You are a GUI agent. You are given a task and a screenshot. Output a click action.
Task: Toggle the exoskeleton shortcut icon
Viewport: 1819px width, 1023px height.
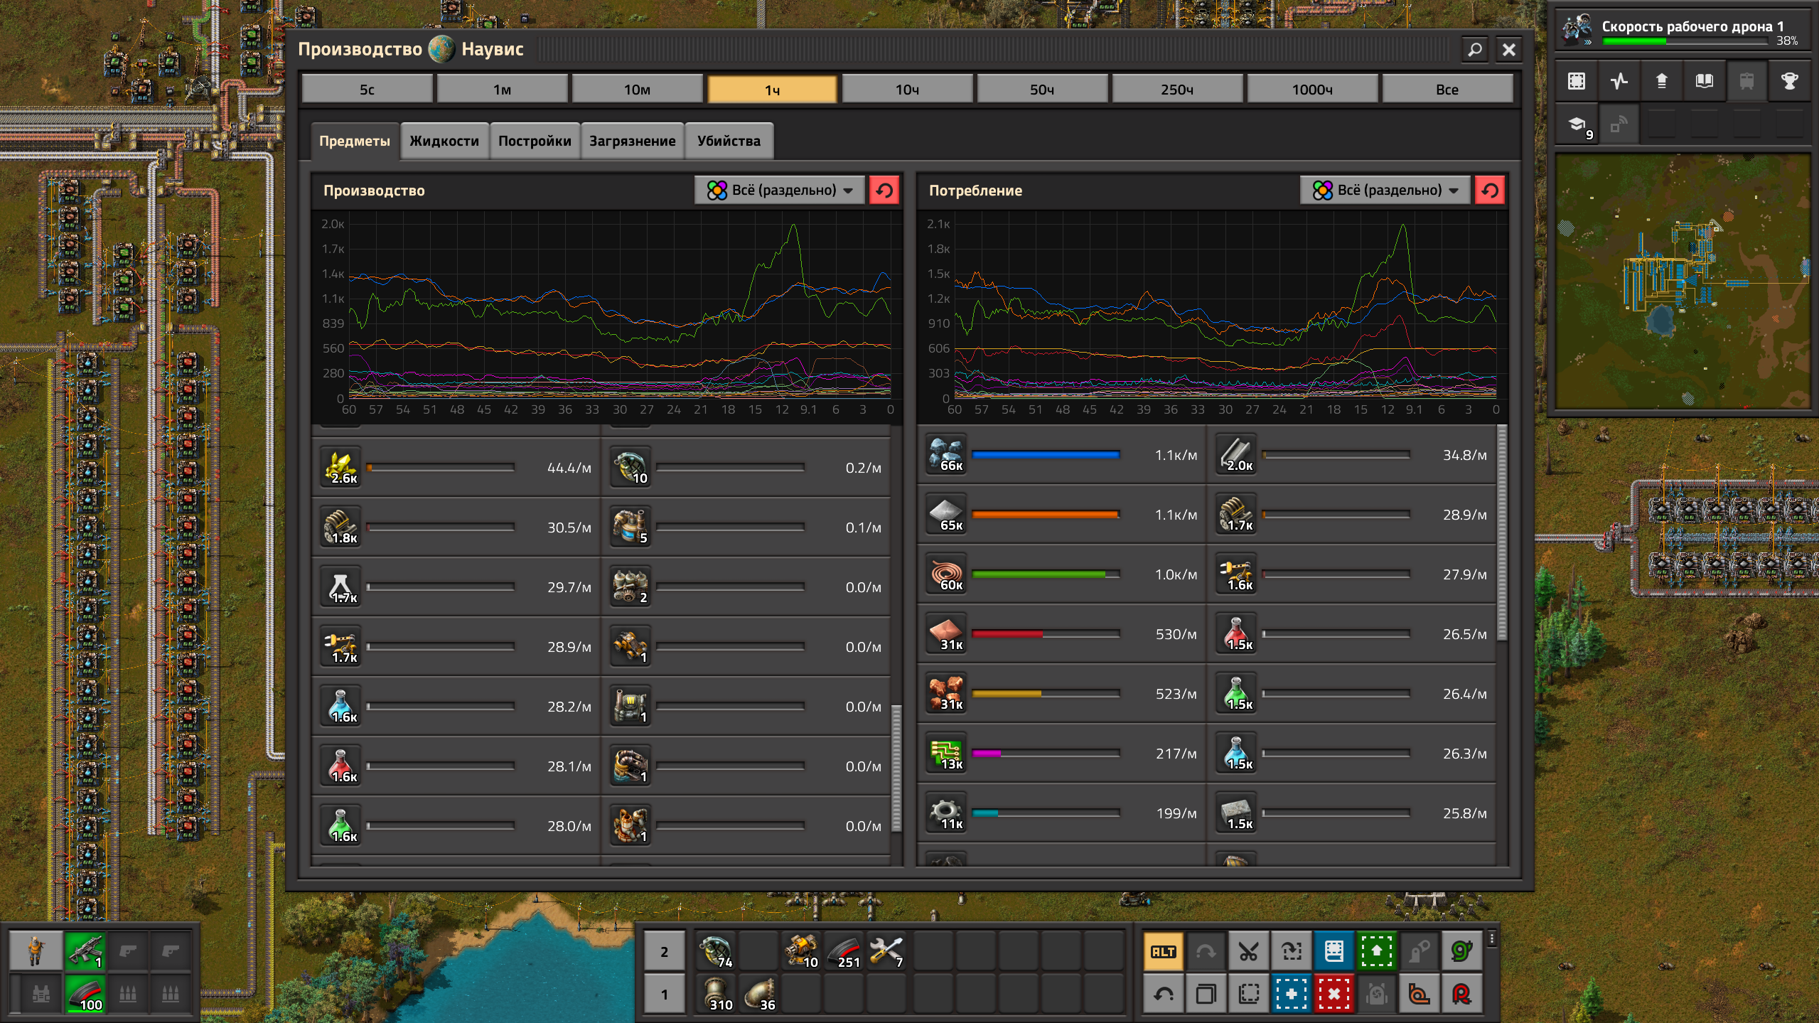point(1419,951)
